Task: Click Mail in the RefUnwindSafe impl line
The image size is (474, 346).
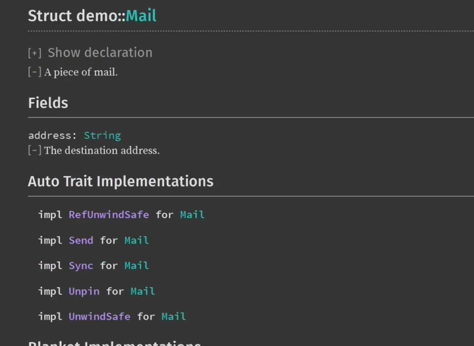Action: [192, 215]
